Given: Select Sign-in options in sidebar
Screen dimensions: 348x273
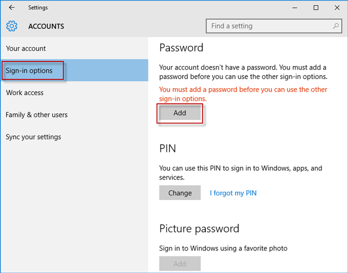Looking at the screenshot, I should click(x=74, y=70).
